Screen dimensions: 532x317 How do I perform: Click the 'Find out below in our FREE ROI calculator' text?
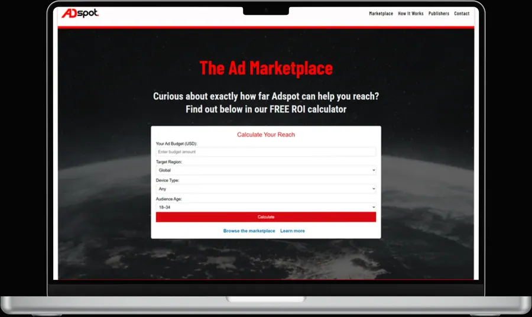click(x=266, y=109)
